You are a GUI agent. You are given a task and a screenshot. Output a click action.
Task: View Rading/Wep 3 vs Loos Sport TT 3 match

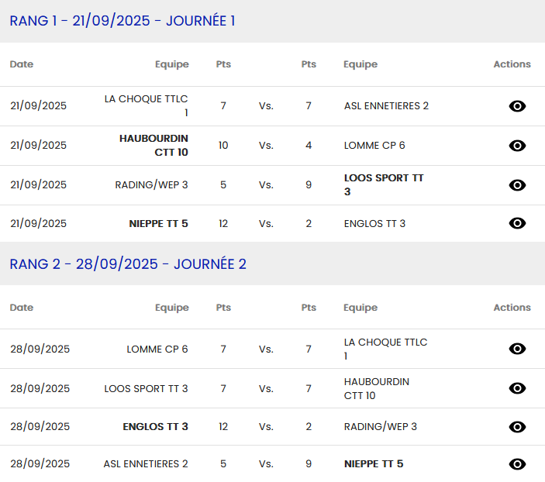(517, 185)
